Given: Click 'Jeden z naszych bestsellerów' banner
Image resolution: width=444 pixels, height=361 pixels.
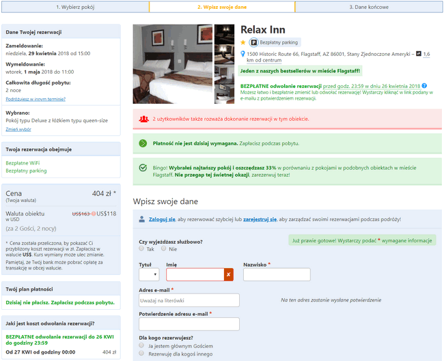Looking at the screenshot, I should click(300, 71).
